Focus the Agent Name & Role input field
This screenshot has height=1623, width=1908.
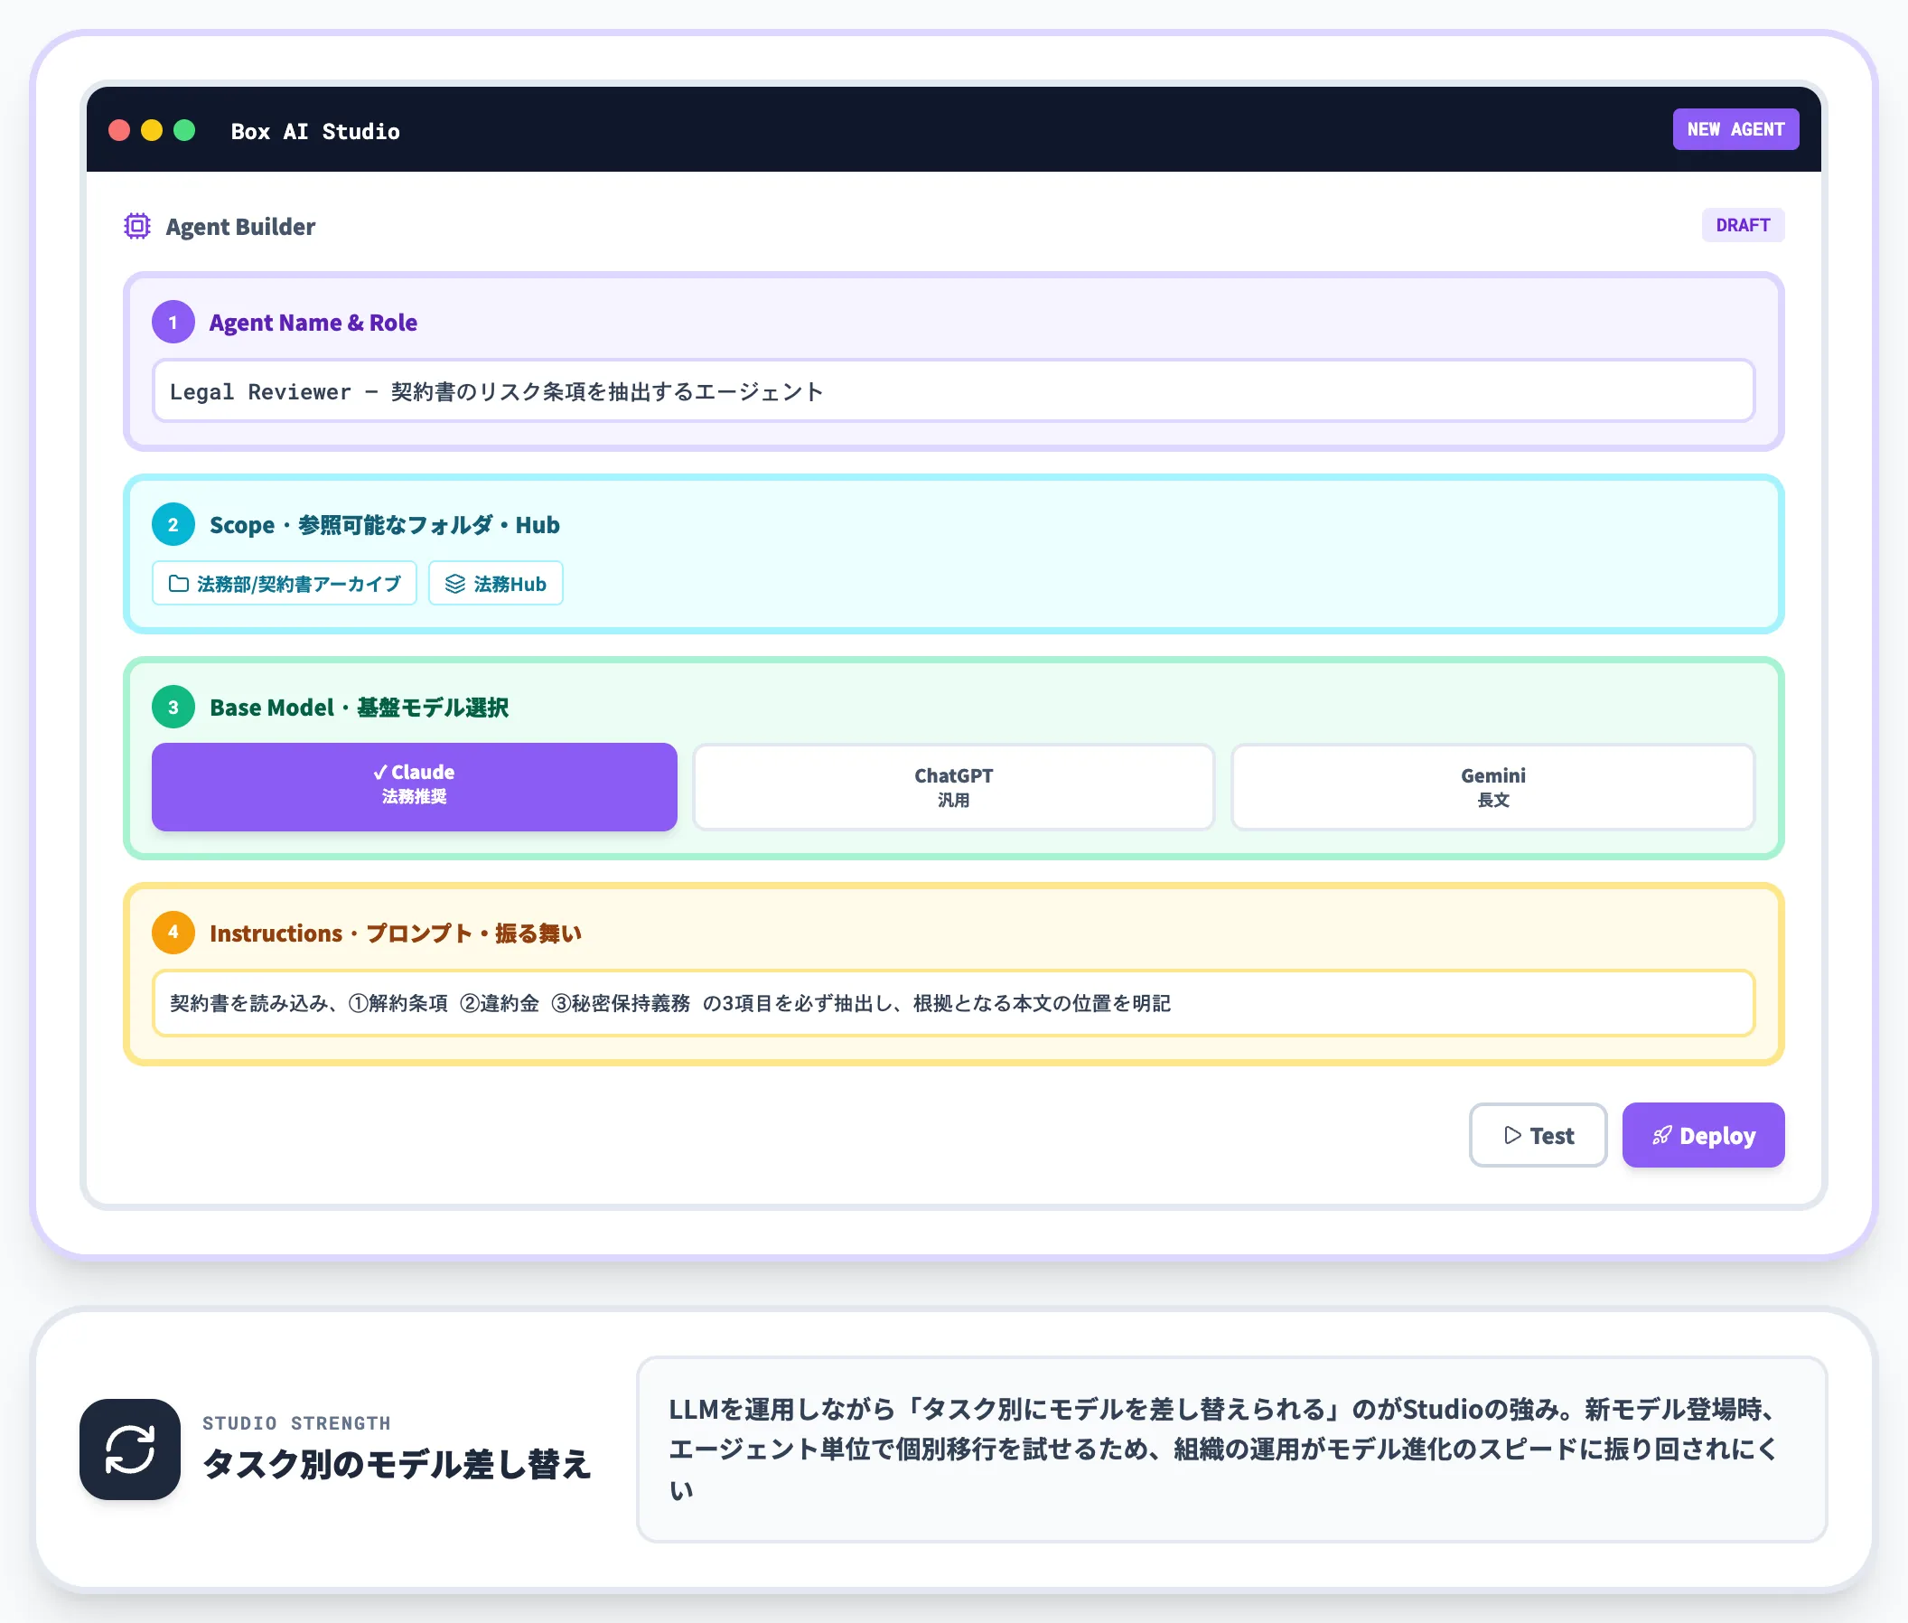pos(953,391)
